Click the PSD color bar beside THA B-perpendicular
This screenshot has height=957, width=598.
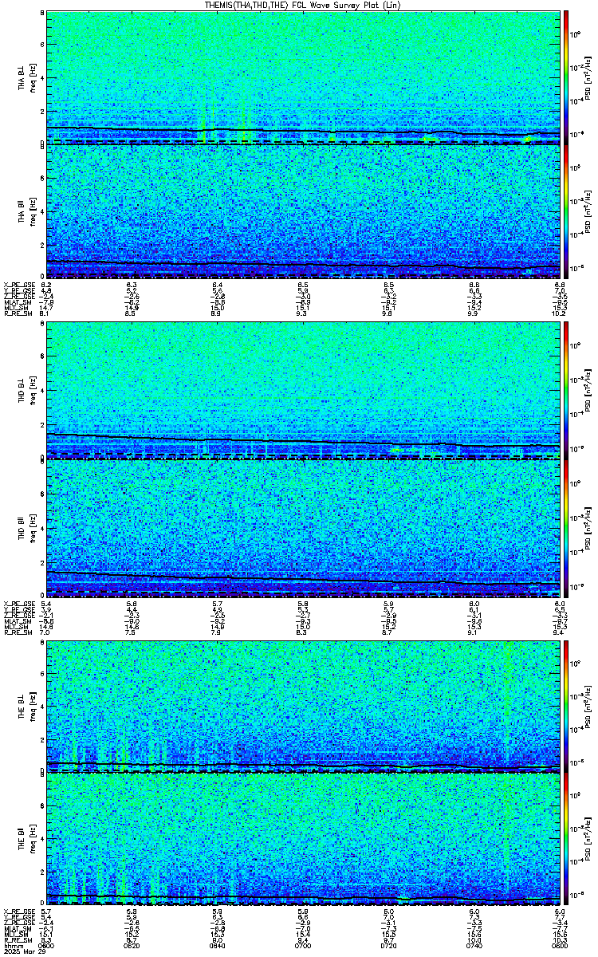point(566,77)
